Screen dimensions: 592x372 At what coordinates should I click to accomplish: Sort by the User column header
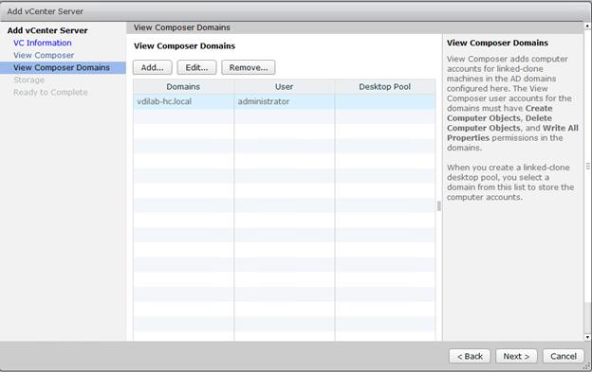pyautogui.click(x=284, y=86)
